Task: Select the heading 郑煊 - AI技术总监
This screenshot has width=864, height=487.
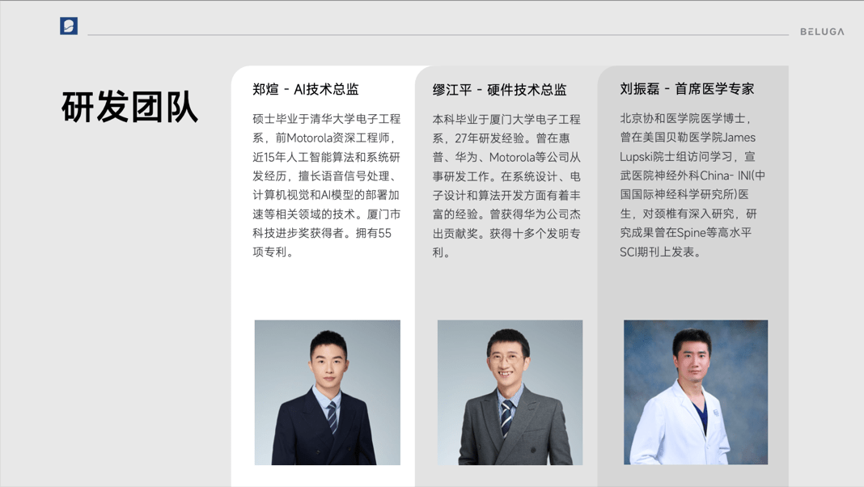Action: click(x=305, y=89)
